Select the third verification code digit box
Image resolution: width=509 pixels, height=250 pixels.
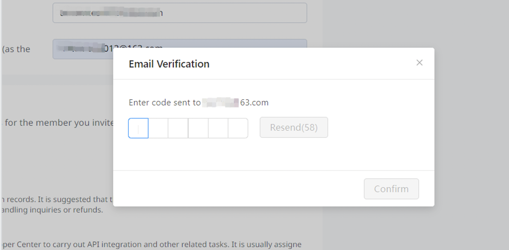point(178,128)
